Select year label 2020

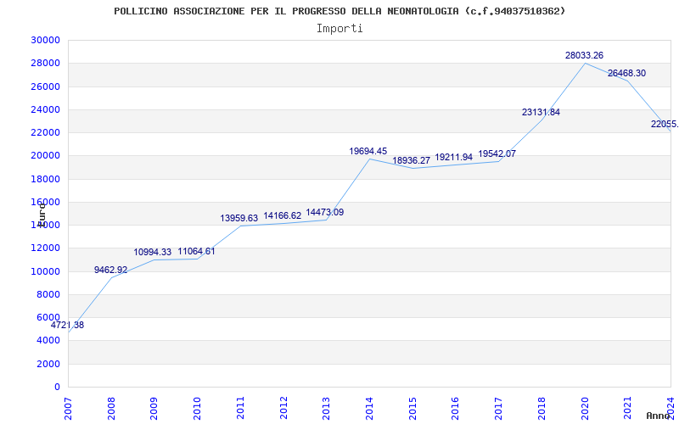[584, 409]
